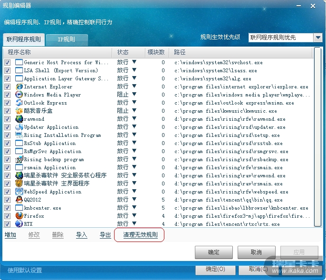Click the 清理无效规则 link
Viewport: 326px width, 280px height.
141,235
